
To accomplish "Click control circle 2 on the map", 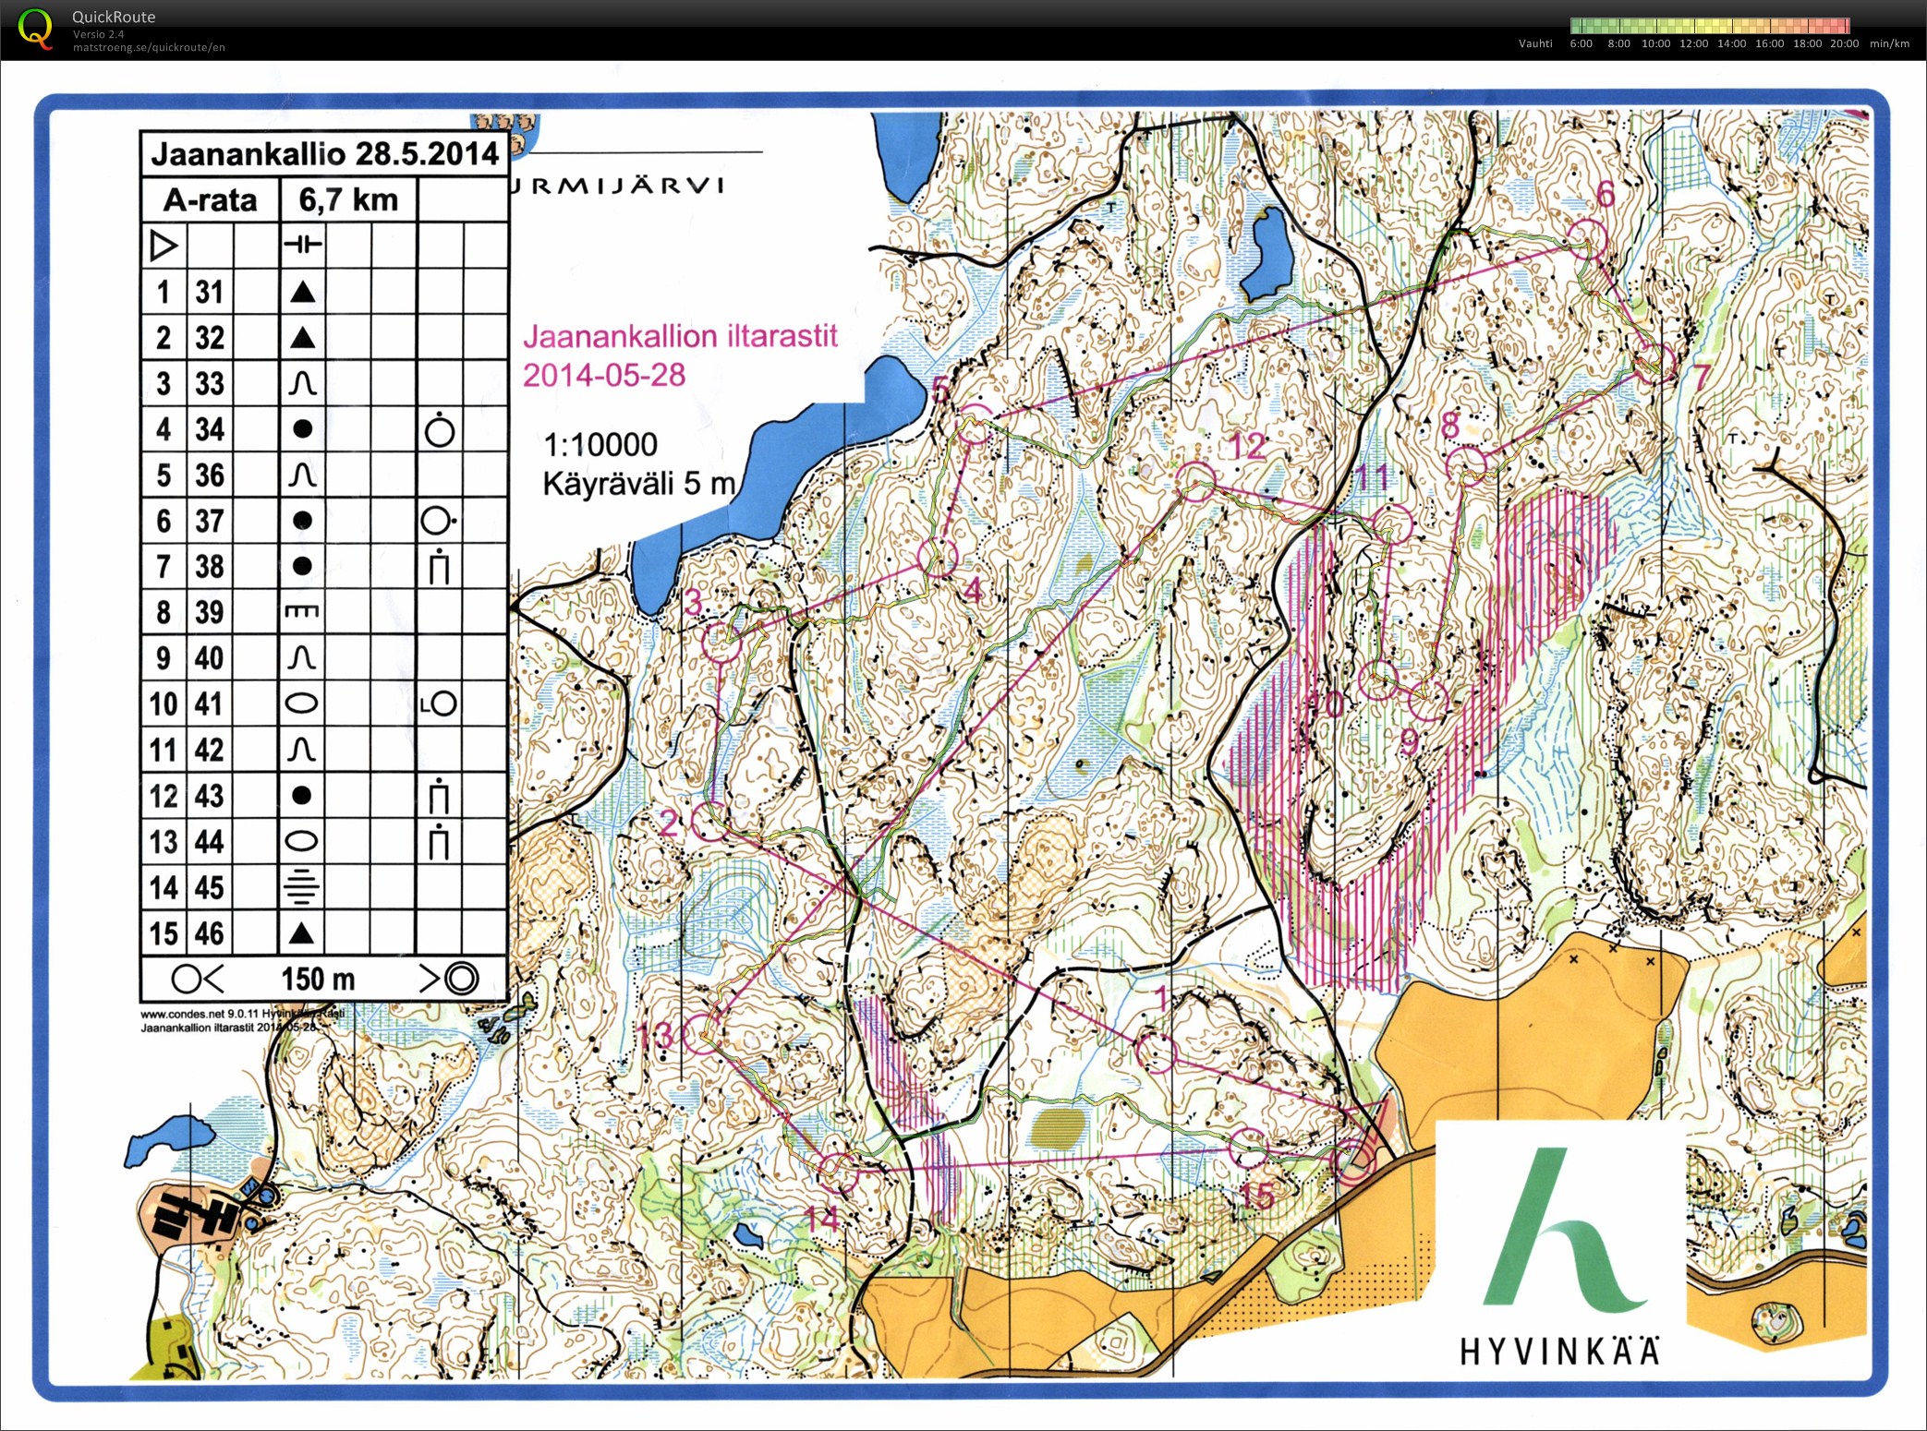I will [x=710, y=821].
